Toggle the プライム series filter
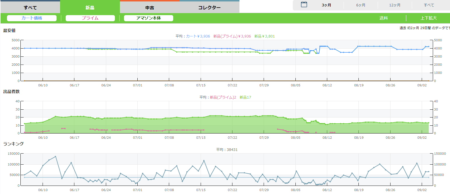This screenshot has height=194, width=450. click(x=90, y=18)
